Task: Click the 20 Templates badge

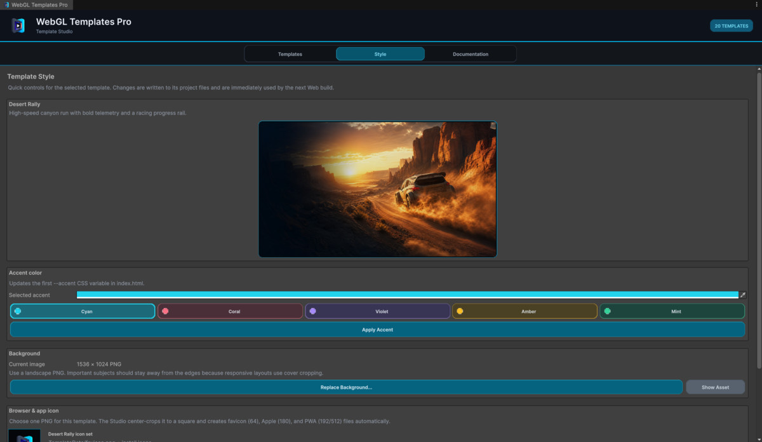Action: point(732,26)
